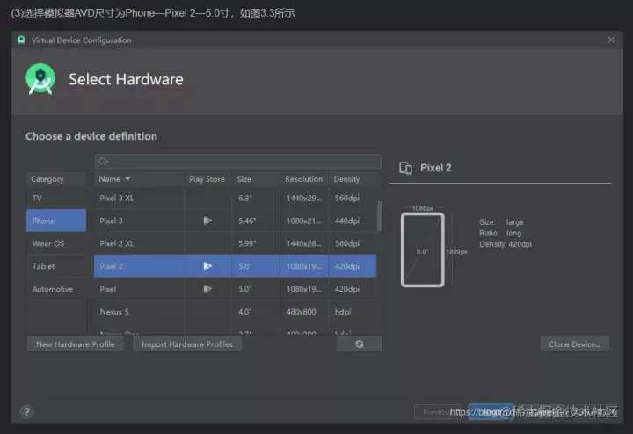The width and height of the screenshot is (633, 434).
Task: Click the Density: 420dpi text in the preview
Action: 506,244
